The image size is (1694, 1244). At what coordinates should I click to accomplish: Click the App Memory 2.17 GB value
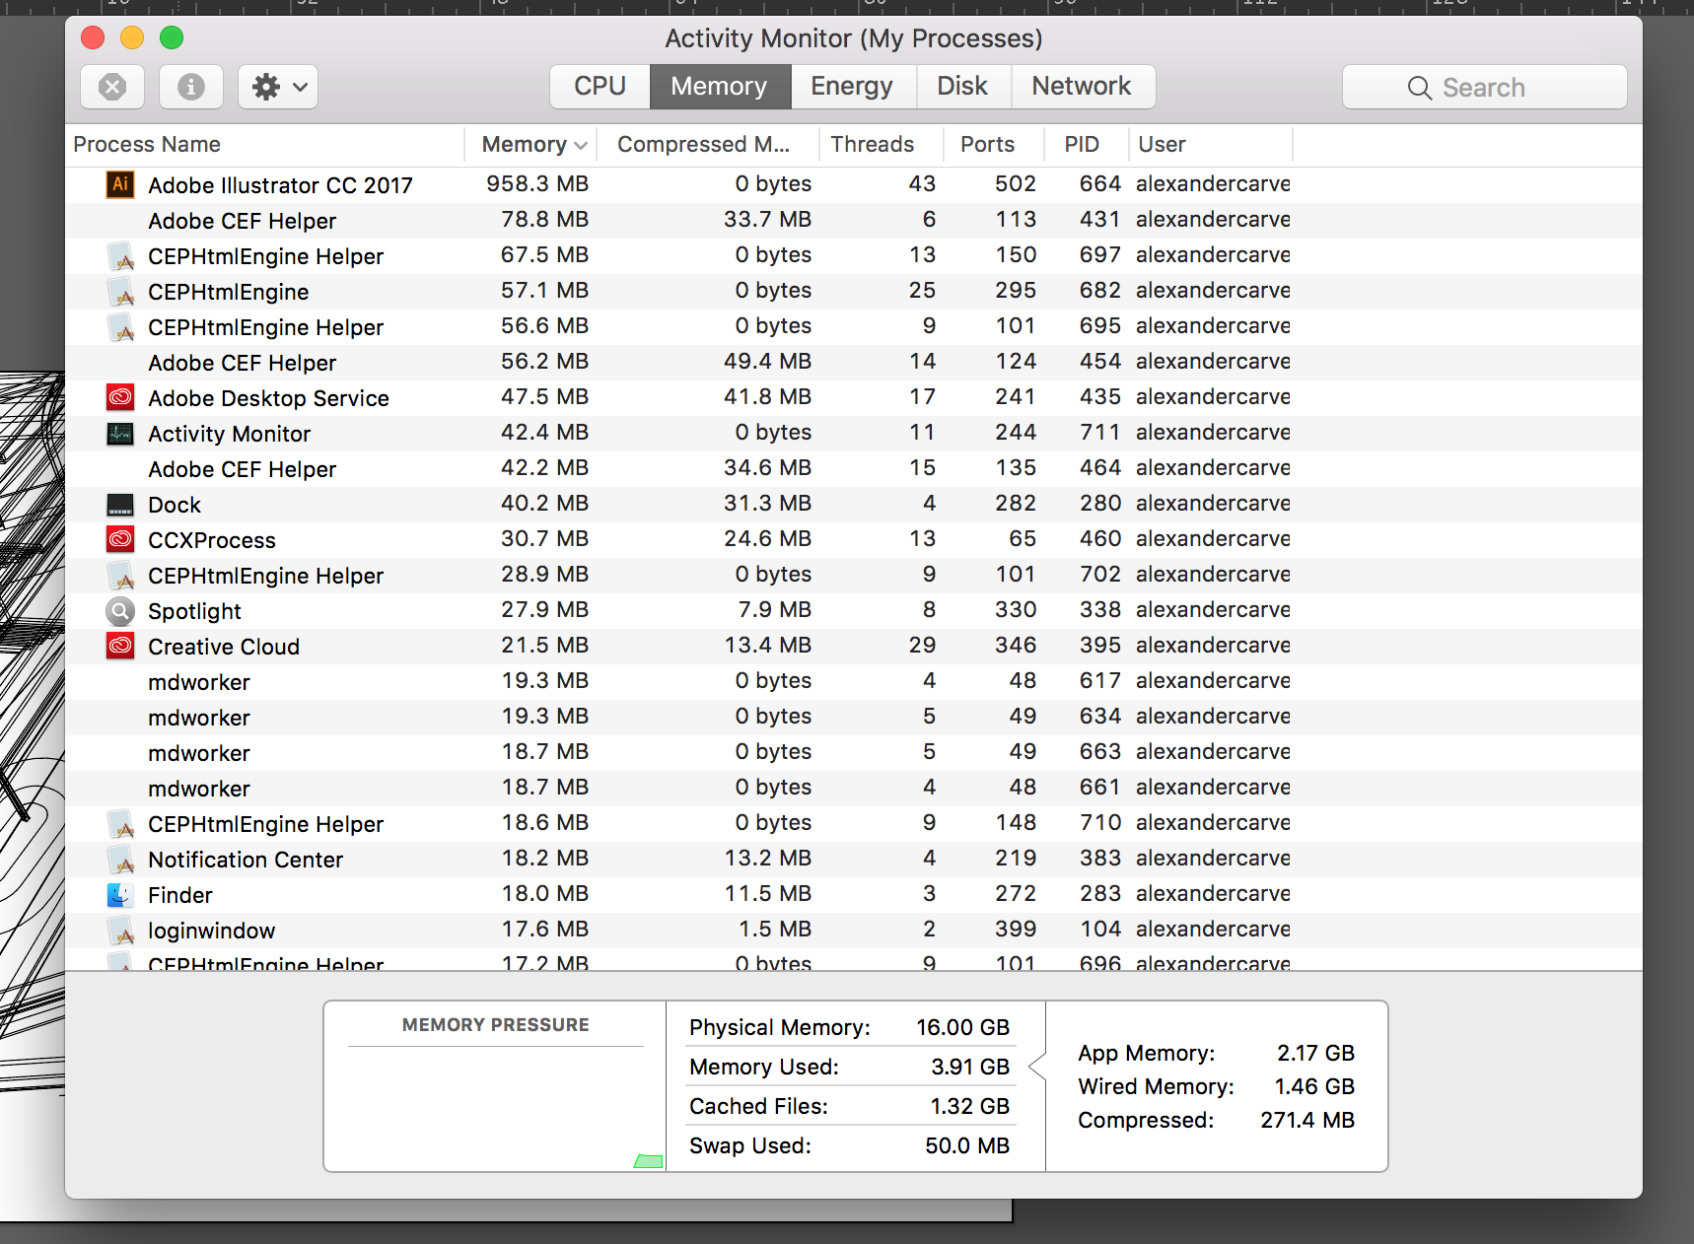[x=1315, y=1054]
